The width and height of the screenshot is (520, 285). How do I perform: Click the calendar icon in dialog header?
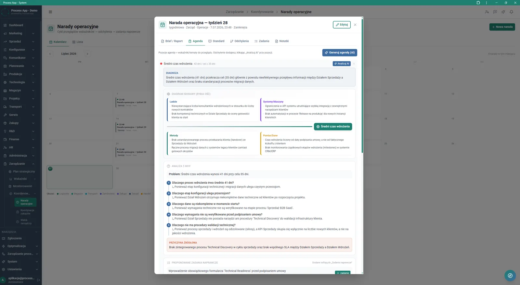click(162, 25)
